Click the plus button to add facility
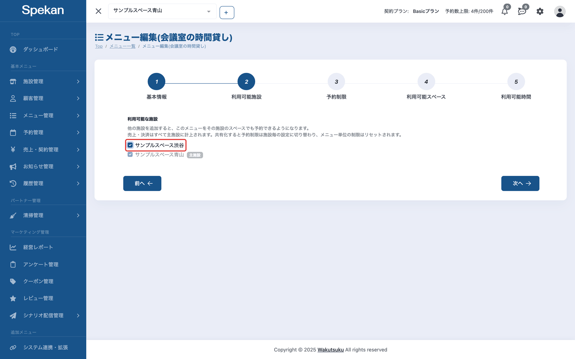The height and width of the screenshot is (359, 575). pyautogui.click(x=227, y=13)
